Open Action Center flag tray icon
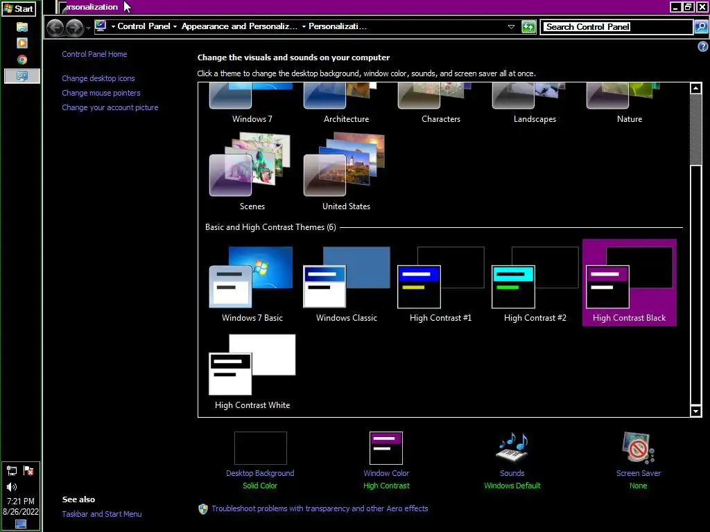This screenshot has width=710, height=532. click(28, 471)
